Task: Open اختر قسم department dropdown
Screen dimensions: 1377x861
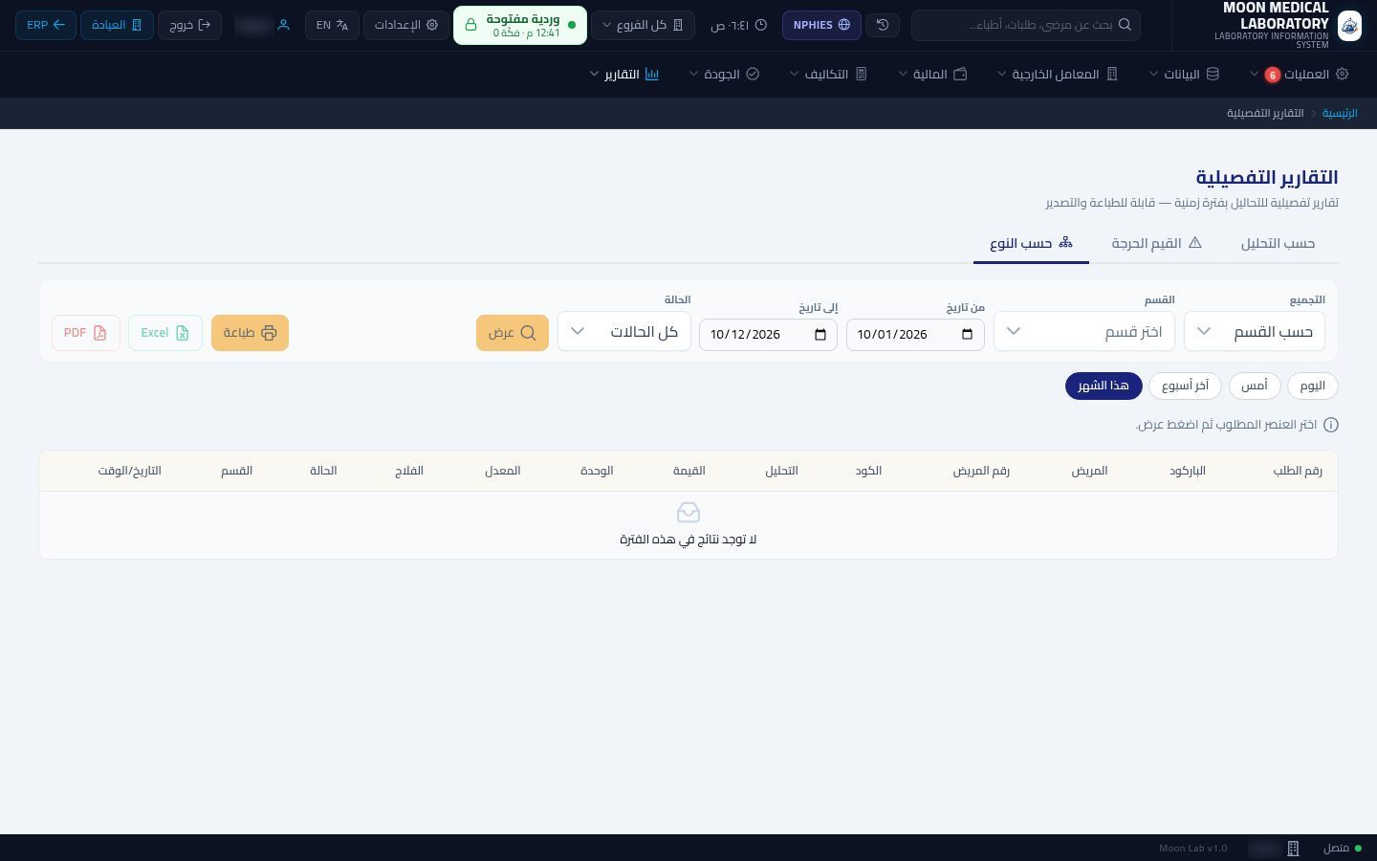Action: [1085, 332]
